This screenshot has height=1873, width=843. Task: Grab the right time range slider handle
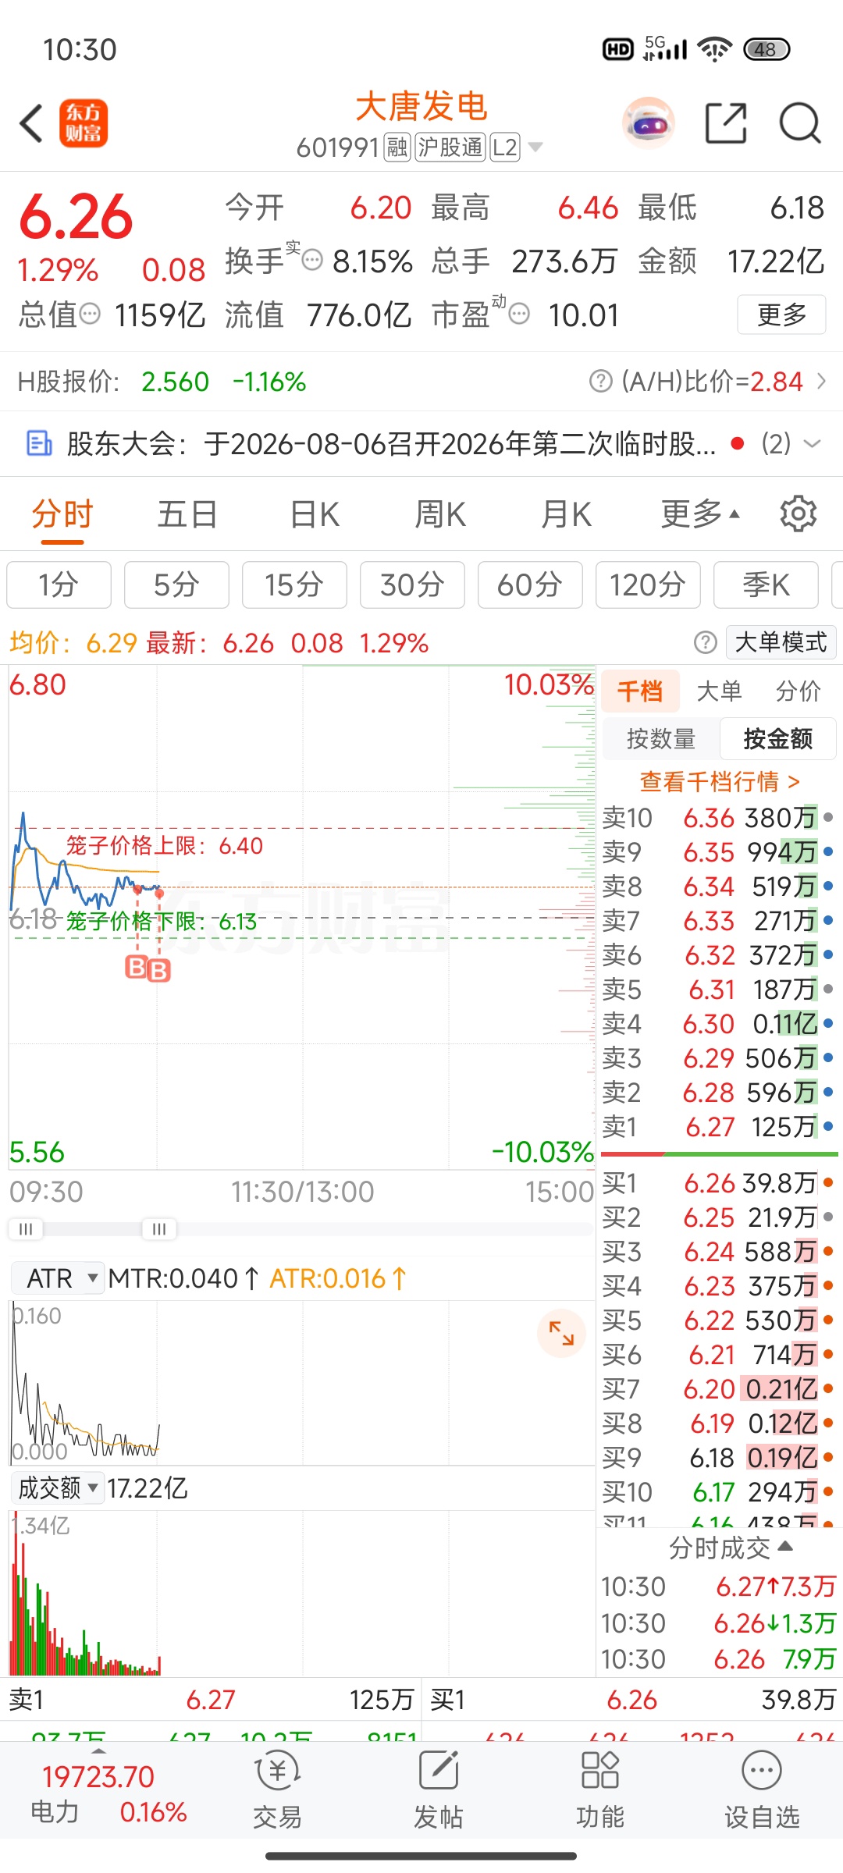point(159,1229)
